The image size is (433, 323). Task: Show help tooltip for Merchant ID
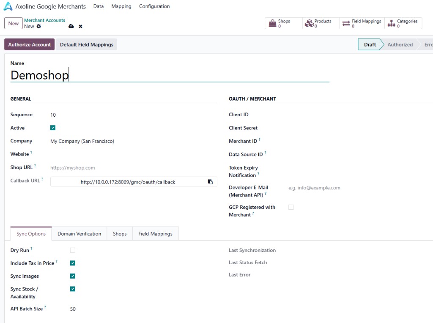260,139
